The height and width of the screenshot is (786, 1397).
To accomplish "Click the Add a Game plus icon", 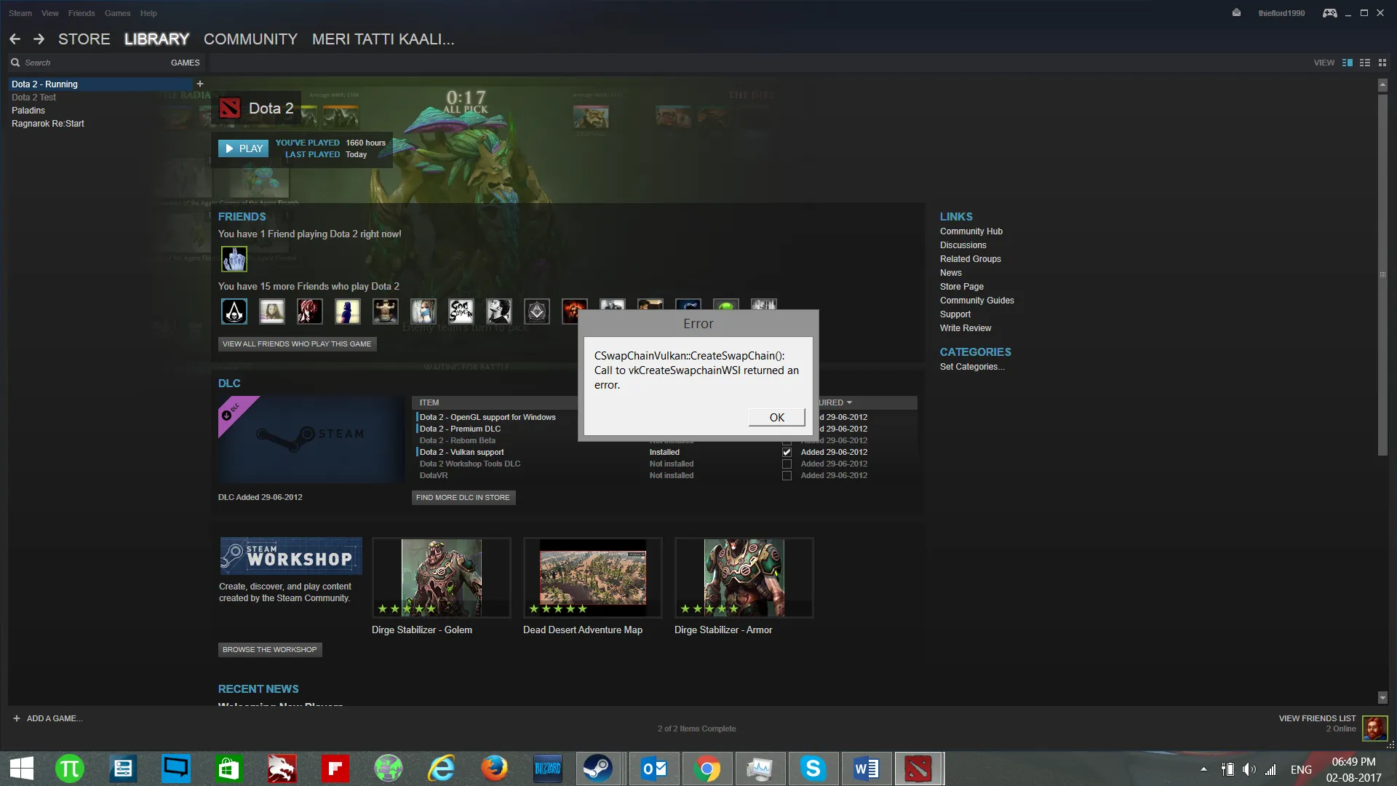I will (x=16, y=718).
